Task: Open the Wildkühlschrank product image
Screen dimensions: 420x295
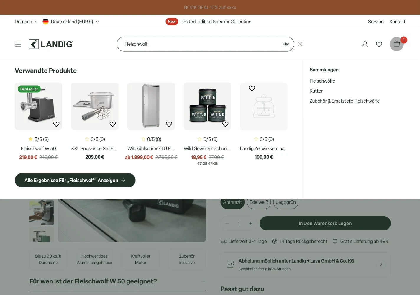Action: pyautogui.click(x=151, y=106)
